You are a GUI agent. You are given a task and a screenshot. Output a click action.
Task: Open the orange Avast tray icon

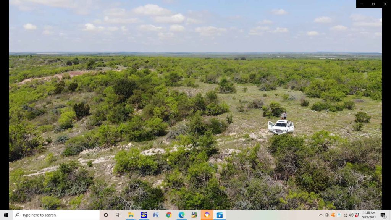tap(333, 215)
